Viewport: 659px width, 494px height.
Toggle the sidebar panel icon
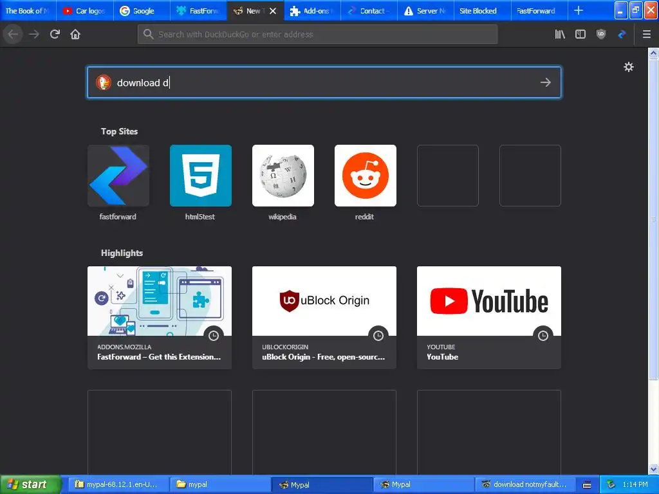click(580, 34)
